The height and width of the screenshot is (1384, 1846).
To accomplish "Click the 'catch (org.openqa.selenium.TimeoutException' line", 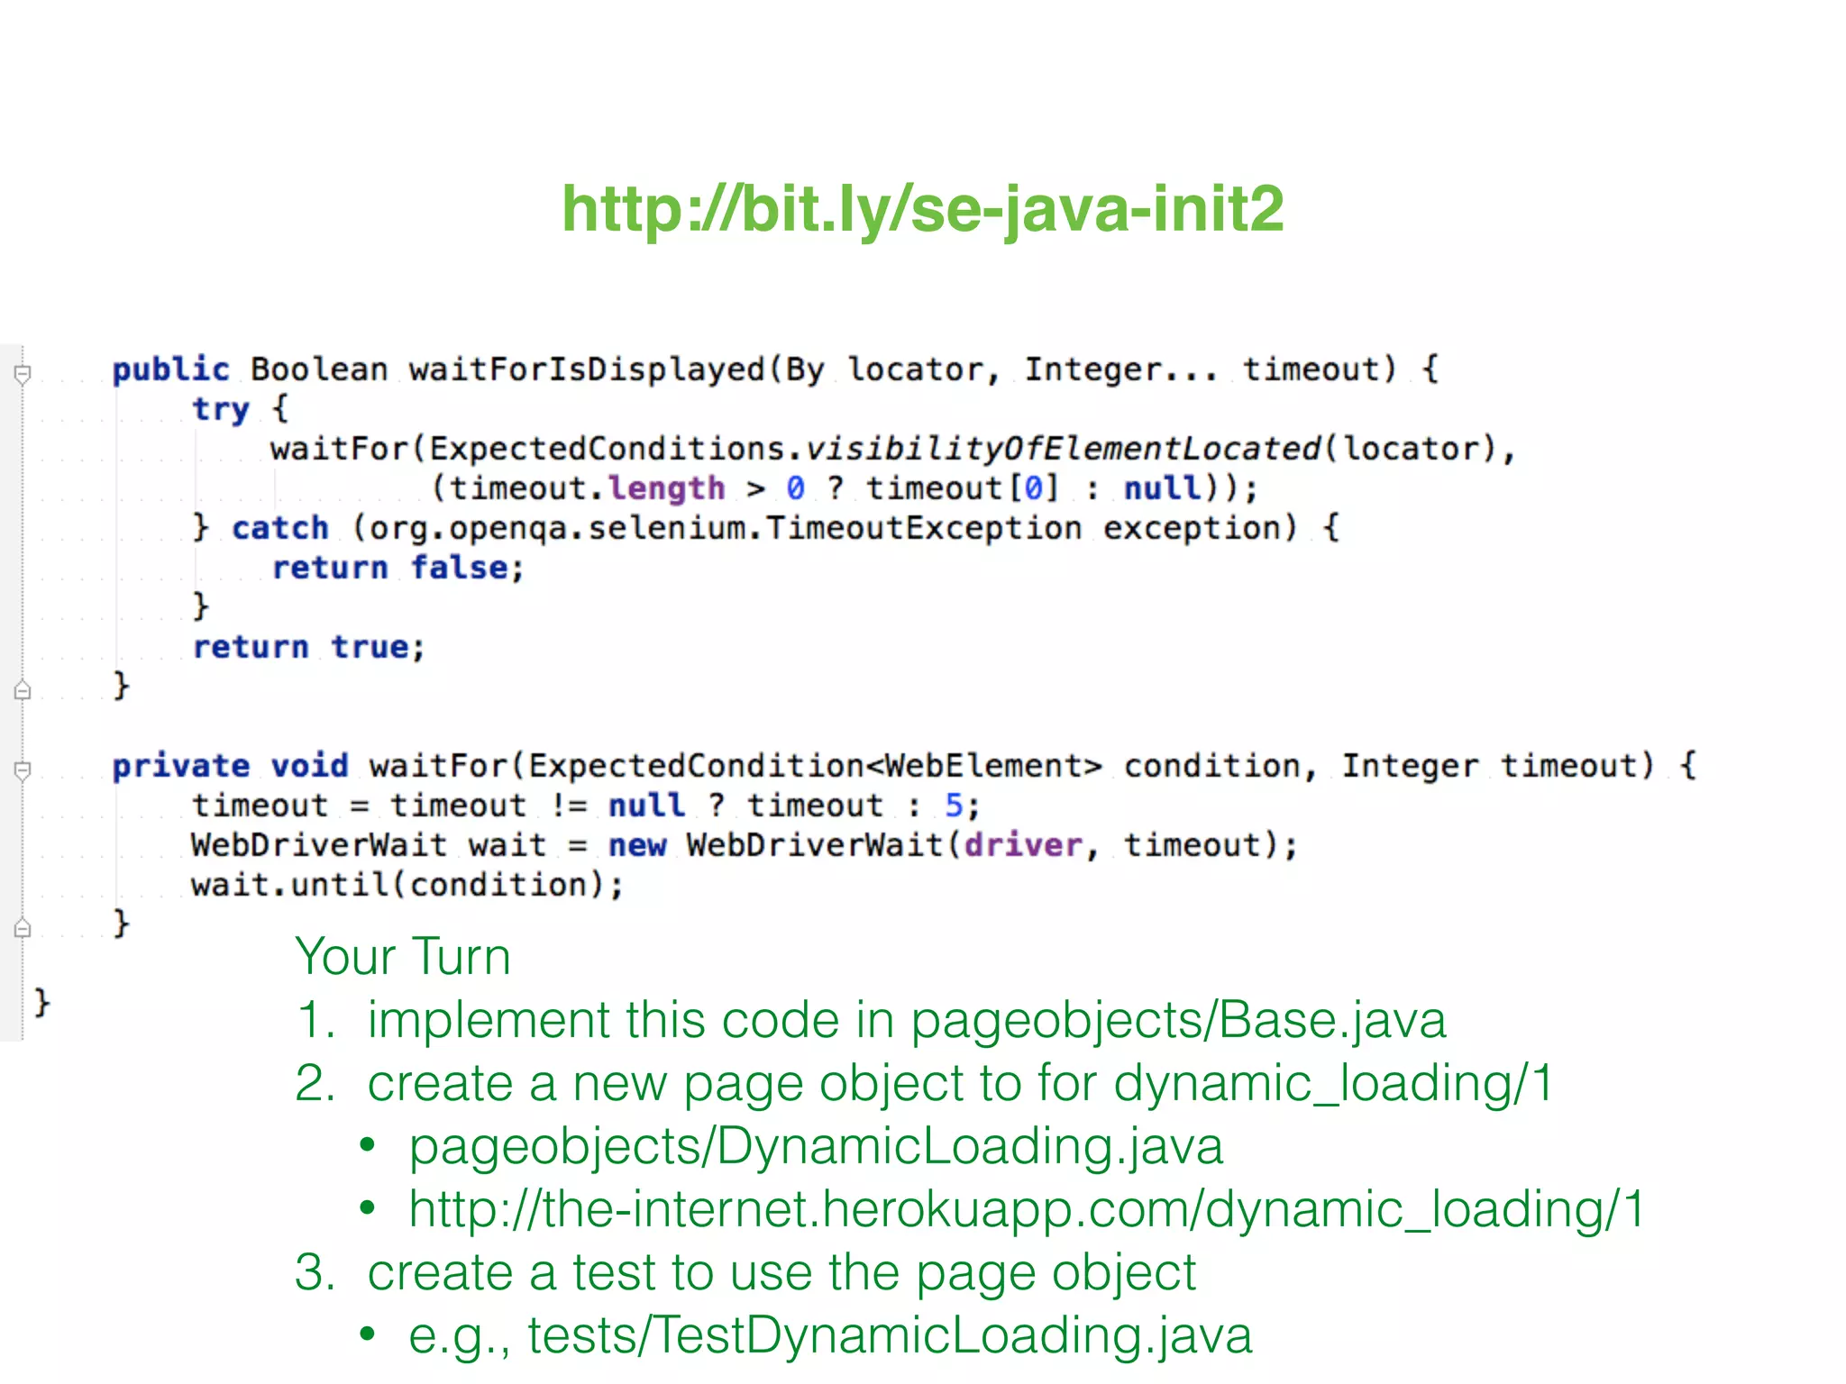I will (766, 529).
